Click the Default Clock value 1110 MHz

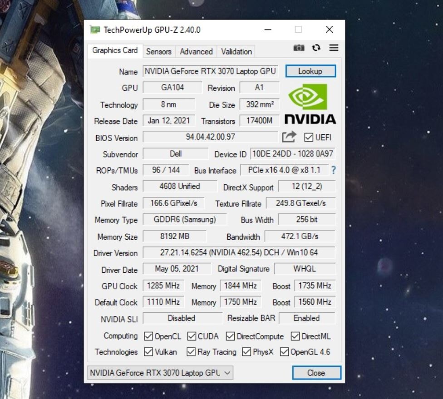[x=163, y=302]
